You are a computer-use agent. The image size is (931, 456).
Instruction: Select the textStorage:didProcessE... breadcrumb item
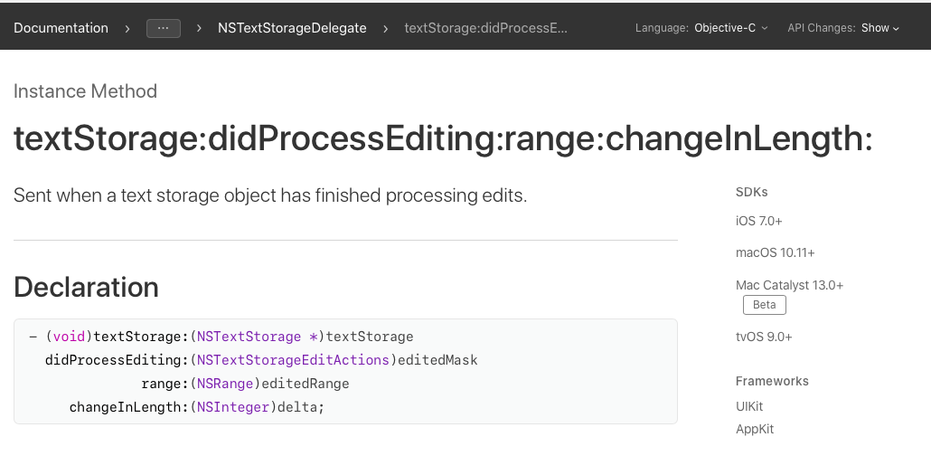click(485, 28)
